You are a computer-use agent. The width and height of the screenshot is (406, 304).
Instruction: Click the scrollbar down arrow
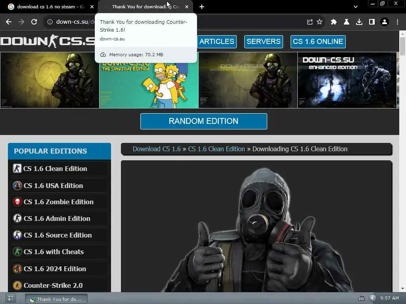point(403,289)
